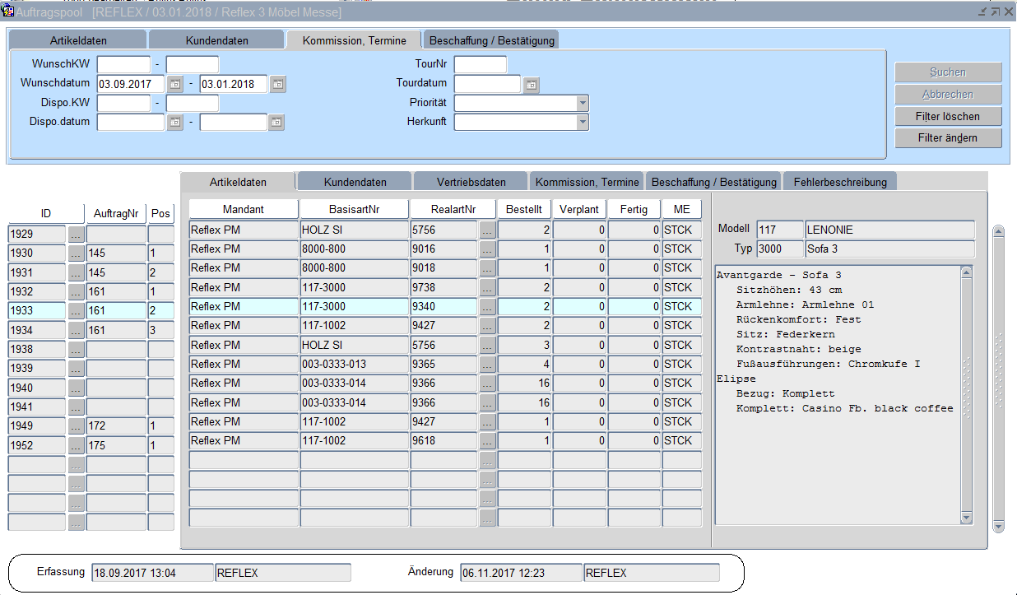Expand the Priorität dropdown

click(x=583, y=103)
